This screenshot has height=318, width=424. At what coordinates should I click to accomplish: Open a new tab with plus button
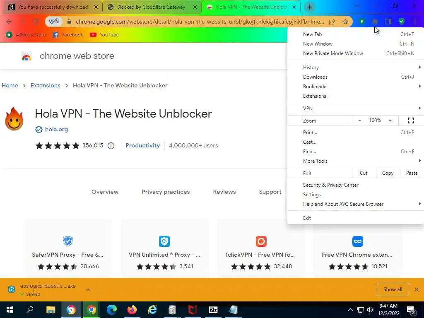tap(310, 7)
